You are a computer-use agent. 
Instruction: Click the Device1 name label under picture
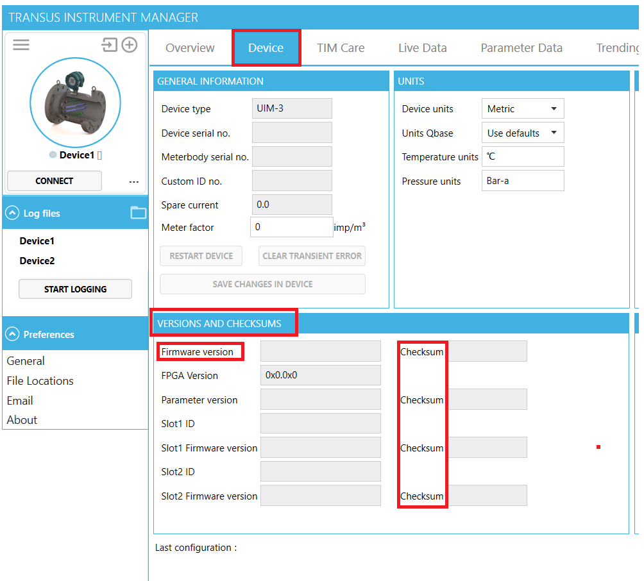(x=77, y=155)
